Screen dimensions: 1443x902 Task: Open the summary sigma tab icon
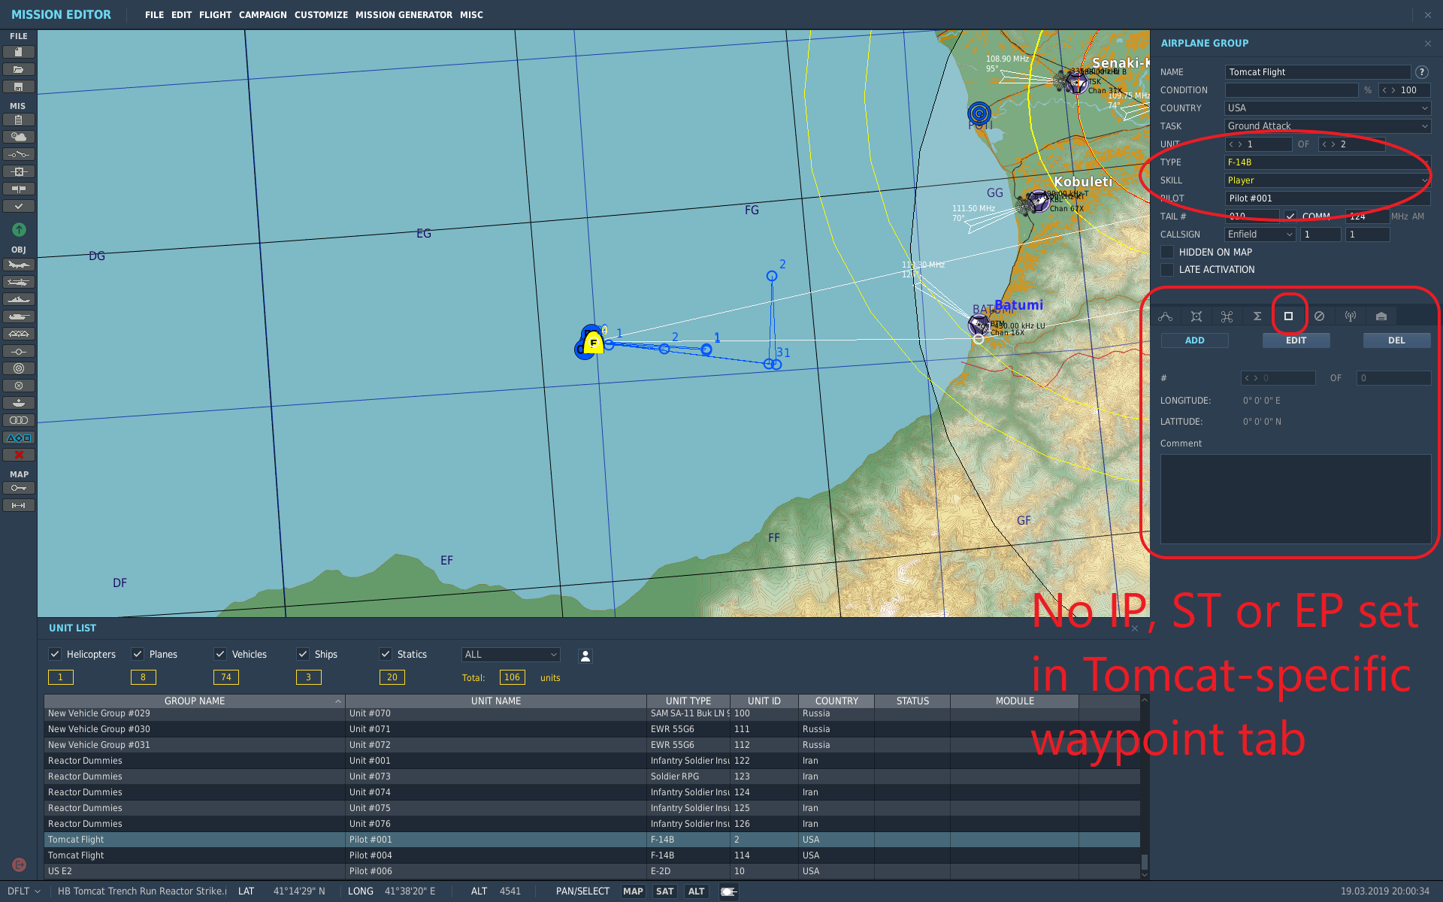[1257, 316]
